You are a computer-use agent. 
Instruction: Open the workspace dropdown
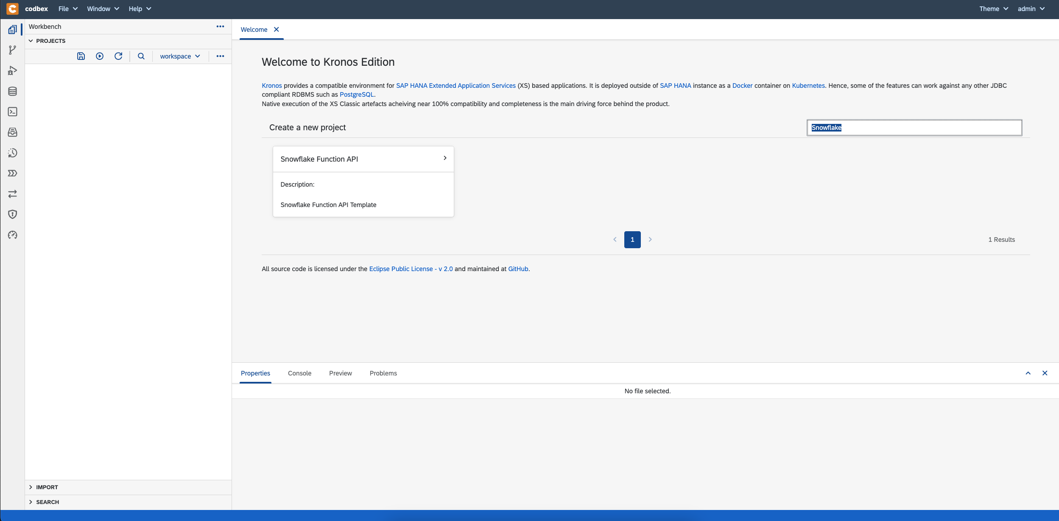click(x=180, y=56)
